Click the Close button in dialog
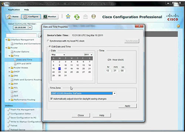This screenshot has height=133, width=185. pyautogui.click(x=81, y=115)
